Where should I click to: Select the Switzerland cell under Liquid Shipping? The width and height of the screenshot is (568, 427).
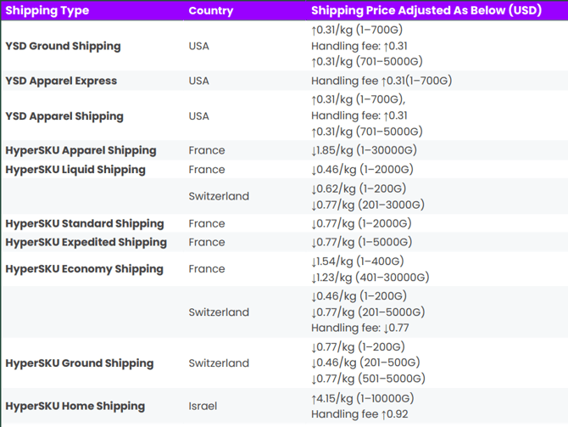(219, 196)
